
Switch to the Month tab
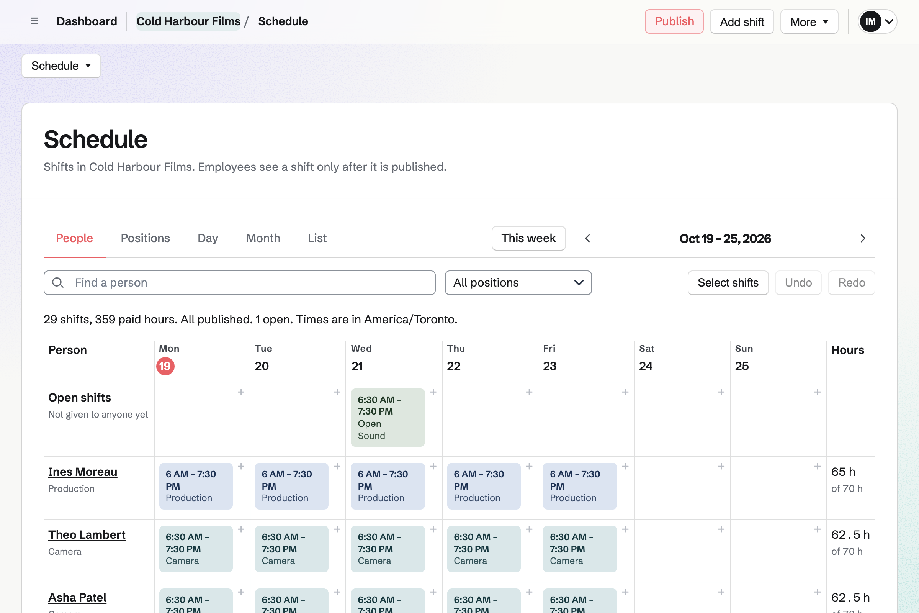point(263,238)
